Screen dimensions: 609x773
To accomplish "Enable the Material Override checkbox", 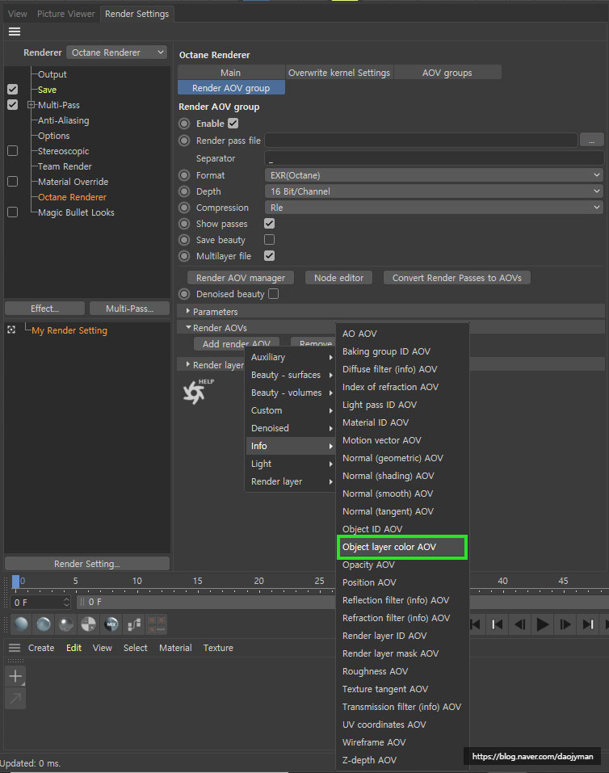I will point(12,182).
